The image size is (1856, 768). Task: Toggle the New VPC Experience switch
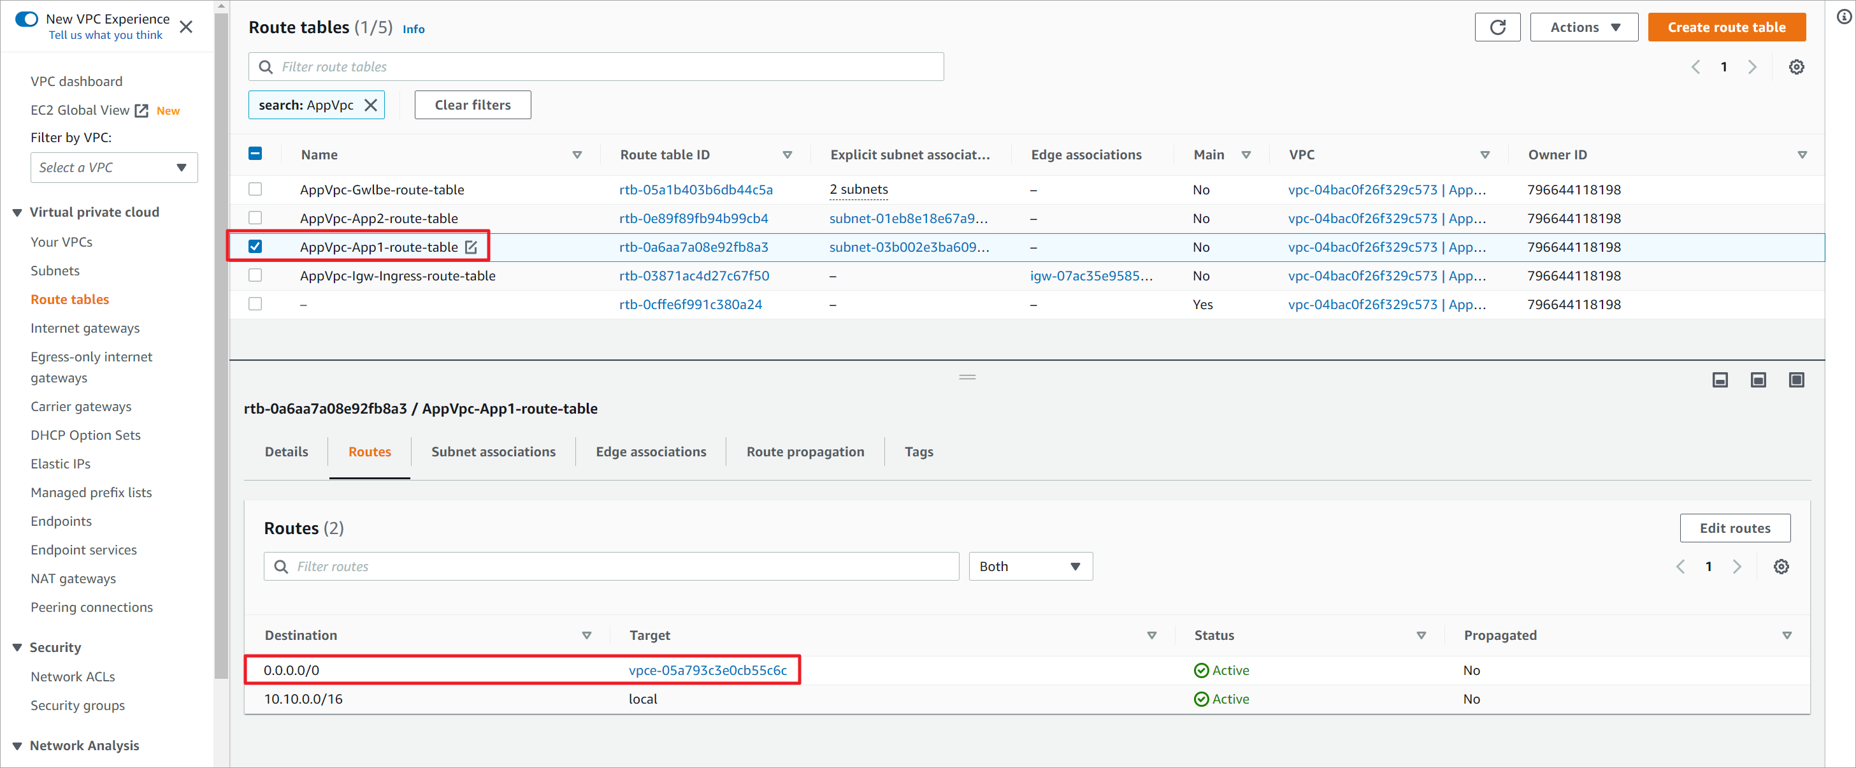[27, 18]
